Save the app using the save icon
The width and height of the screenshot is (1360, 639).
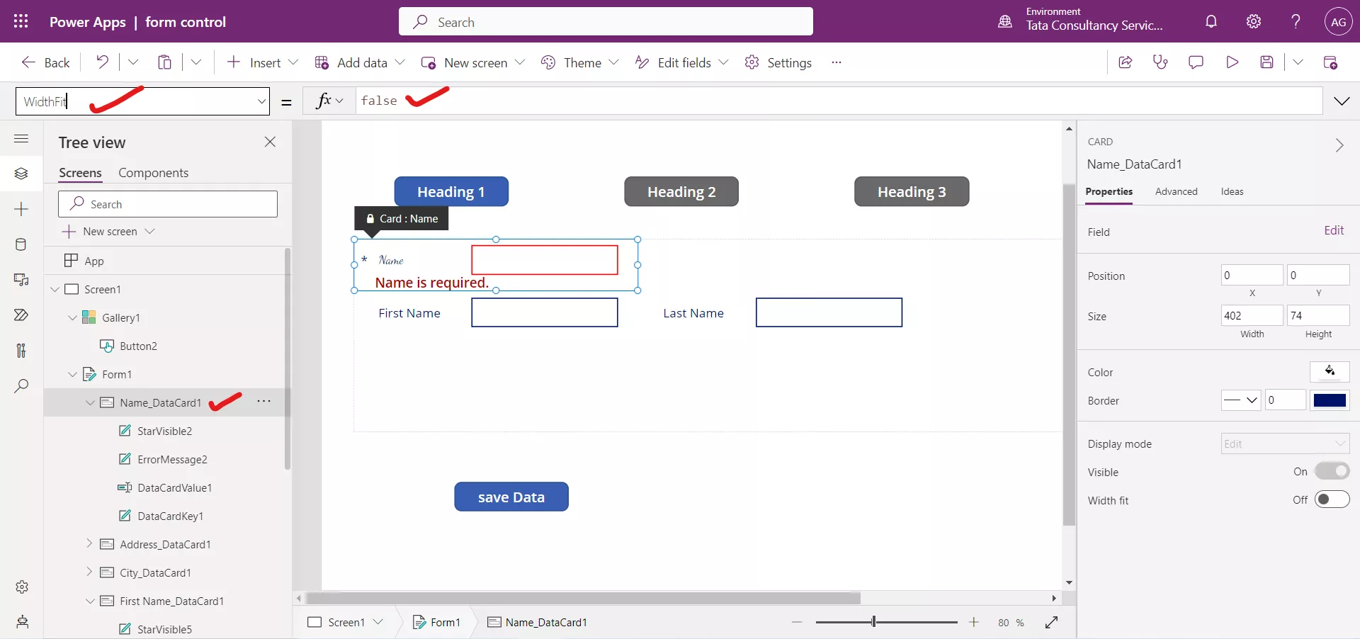[1267, 62]
